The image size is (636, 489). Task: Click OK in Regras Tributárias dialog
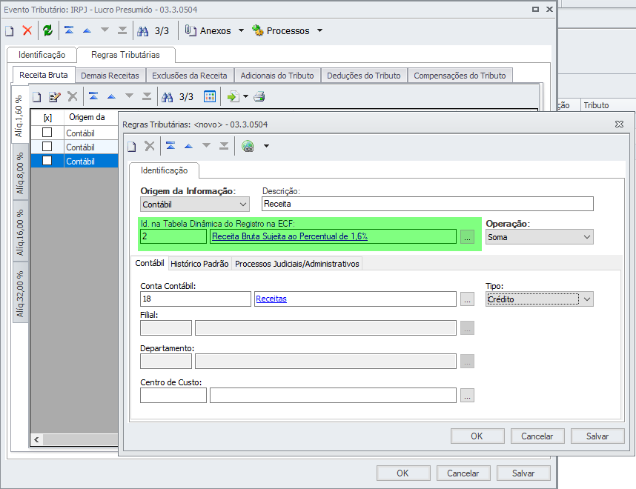pos(477,436)
